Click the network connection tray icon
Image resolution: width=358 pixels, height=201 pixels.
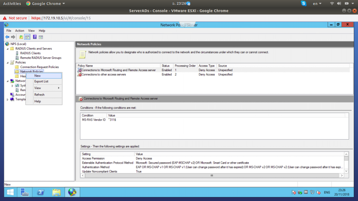(312, 193)
